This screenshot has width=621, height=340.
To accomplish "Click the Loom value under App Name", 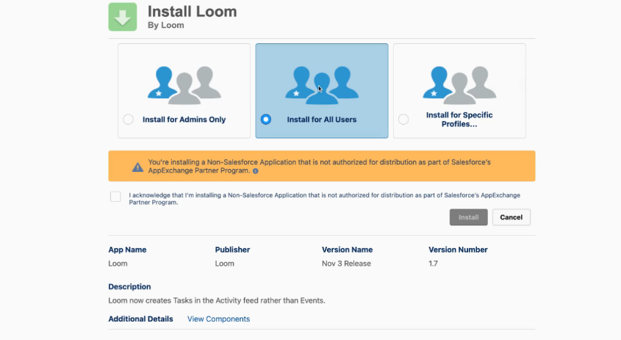I will coord(118,264).
